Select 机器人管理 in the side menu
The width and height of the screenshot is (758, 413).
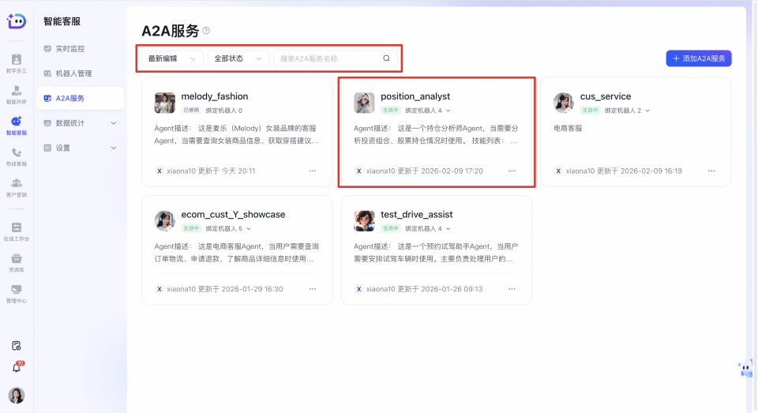pos(73,73)
